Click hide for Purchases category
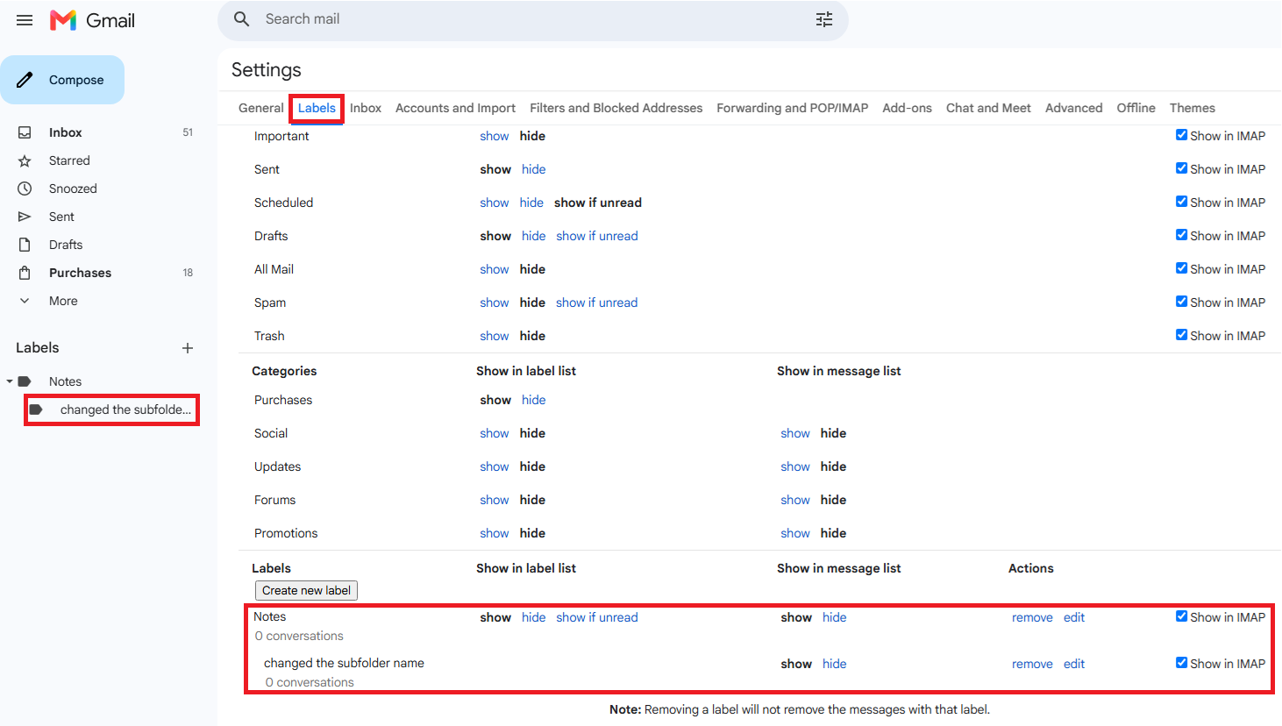This screenshot has height=726, width=1282. point(533,400)
